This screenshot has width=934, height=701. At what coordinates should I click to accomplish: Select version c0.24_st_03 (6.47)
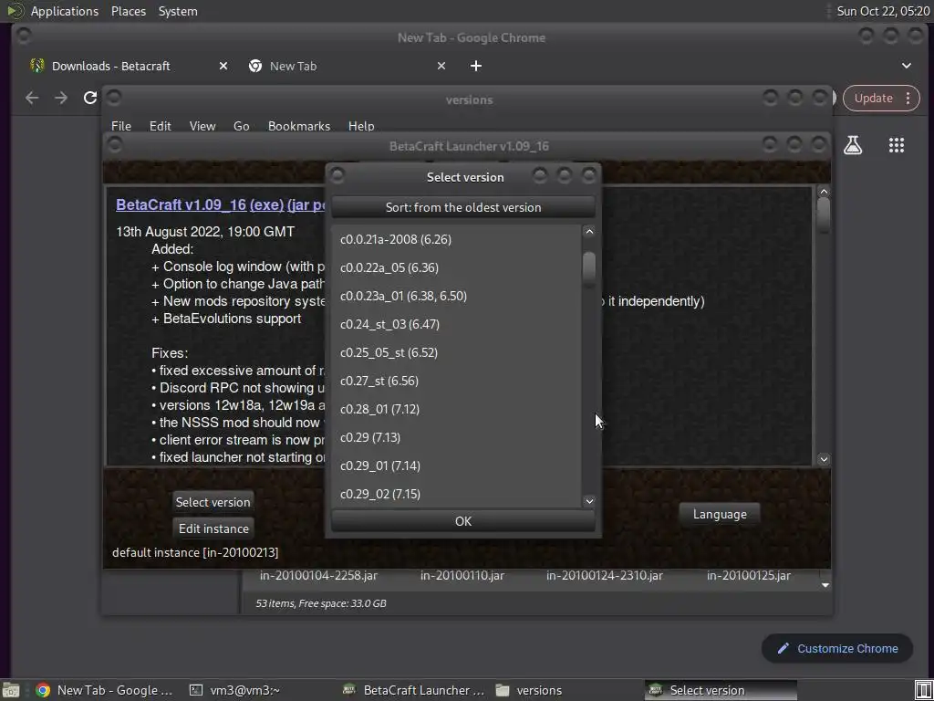pyautogui.click(x=456, y=324)
